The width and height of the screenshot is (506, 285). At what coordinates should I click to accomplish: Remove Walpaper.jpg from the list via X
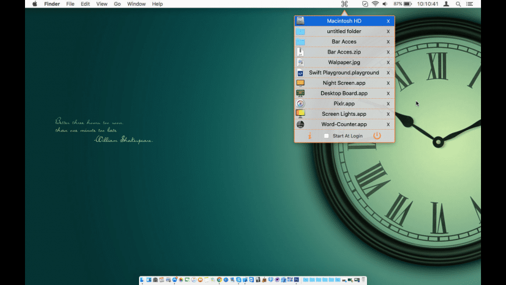point(388,62)
